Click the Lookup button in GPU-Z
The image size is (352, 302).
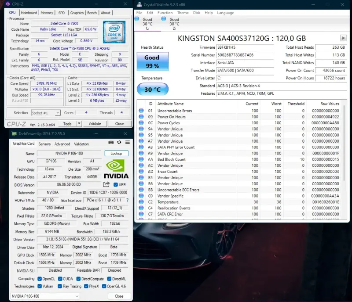116,153
